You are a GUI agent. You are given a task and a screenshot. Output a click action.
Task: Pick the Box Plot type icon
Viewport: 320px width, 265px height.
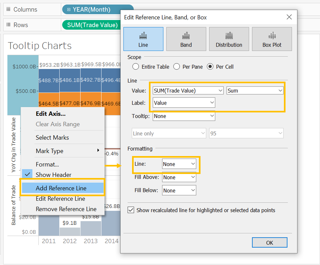272,36
